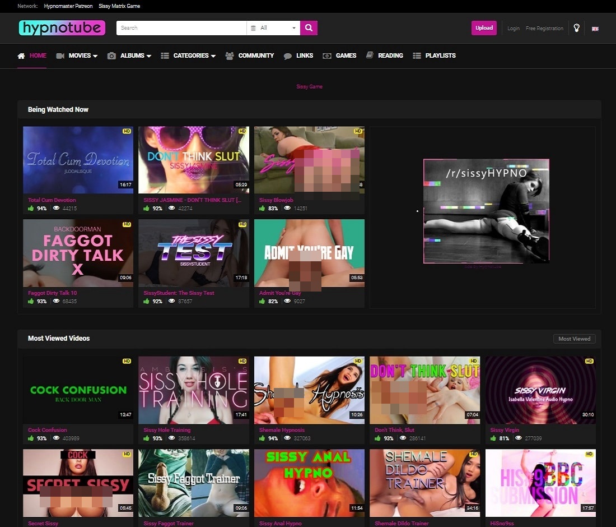Click the Free Registration link

(x=544, y=29)
